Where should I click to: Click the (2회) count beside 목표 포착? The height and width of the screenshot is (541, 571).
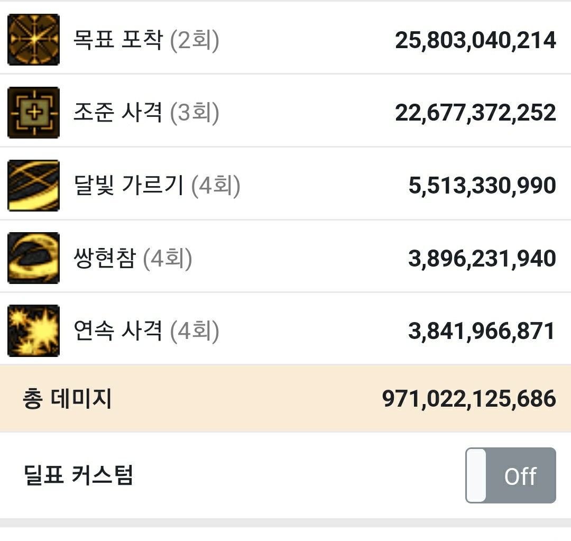tap(195, 41)
